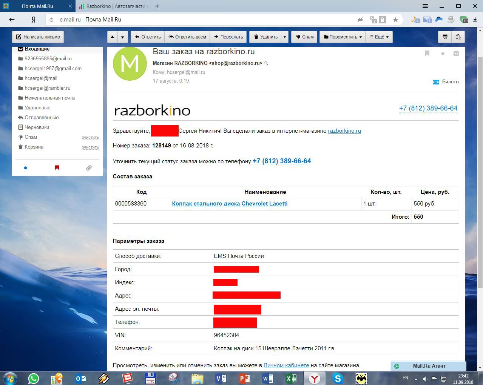Open the Переместить dropdown

pyautogui.click(x=343, y=37)
